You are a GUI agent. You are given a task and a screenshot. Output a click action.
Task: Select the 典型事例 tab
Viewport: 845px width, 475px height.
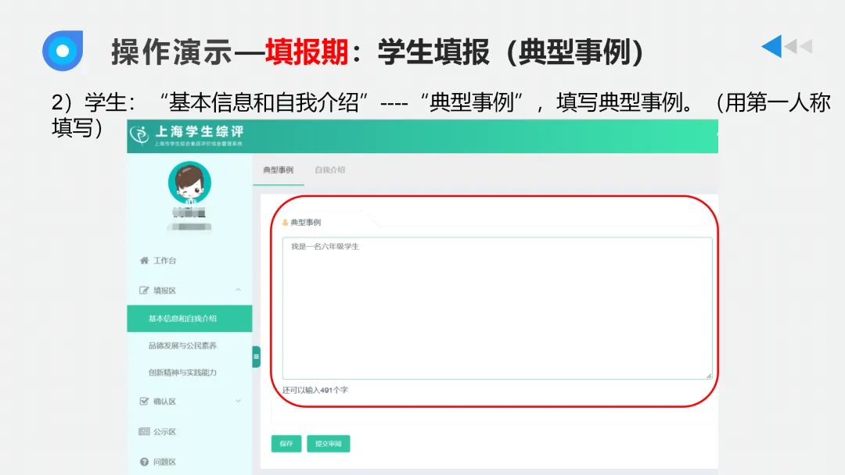(277, 169)
